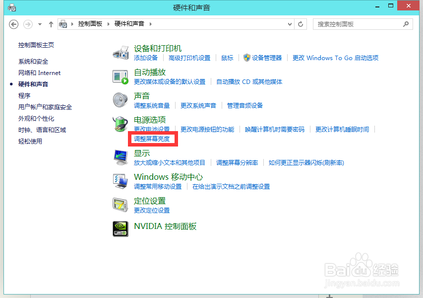Image resolution: width=423 pixels, height=298 pixels.
Task: Click the Windows 移动中心 icon
Action: click(x=120, y=181)
